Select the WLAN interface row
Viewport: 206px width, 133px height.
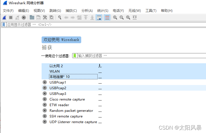124,71
